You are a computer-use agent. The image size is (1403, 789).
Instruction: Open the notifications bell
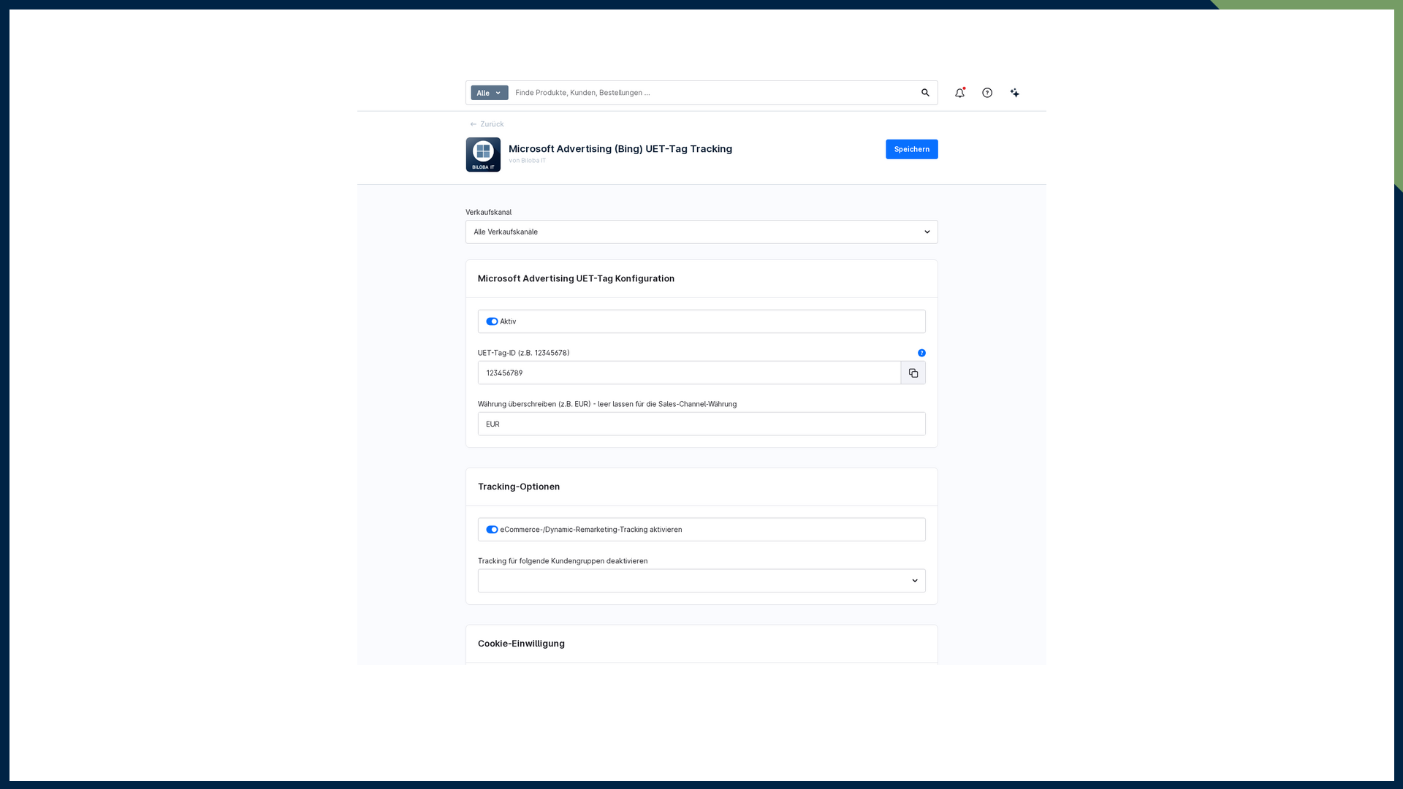coord(959,93)
